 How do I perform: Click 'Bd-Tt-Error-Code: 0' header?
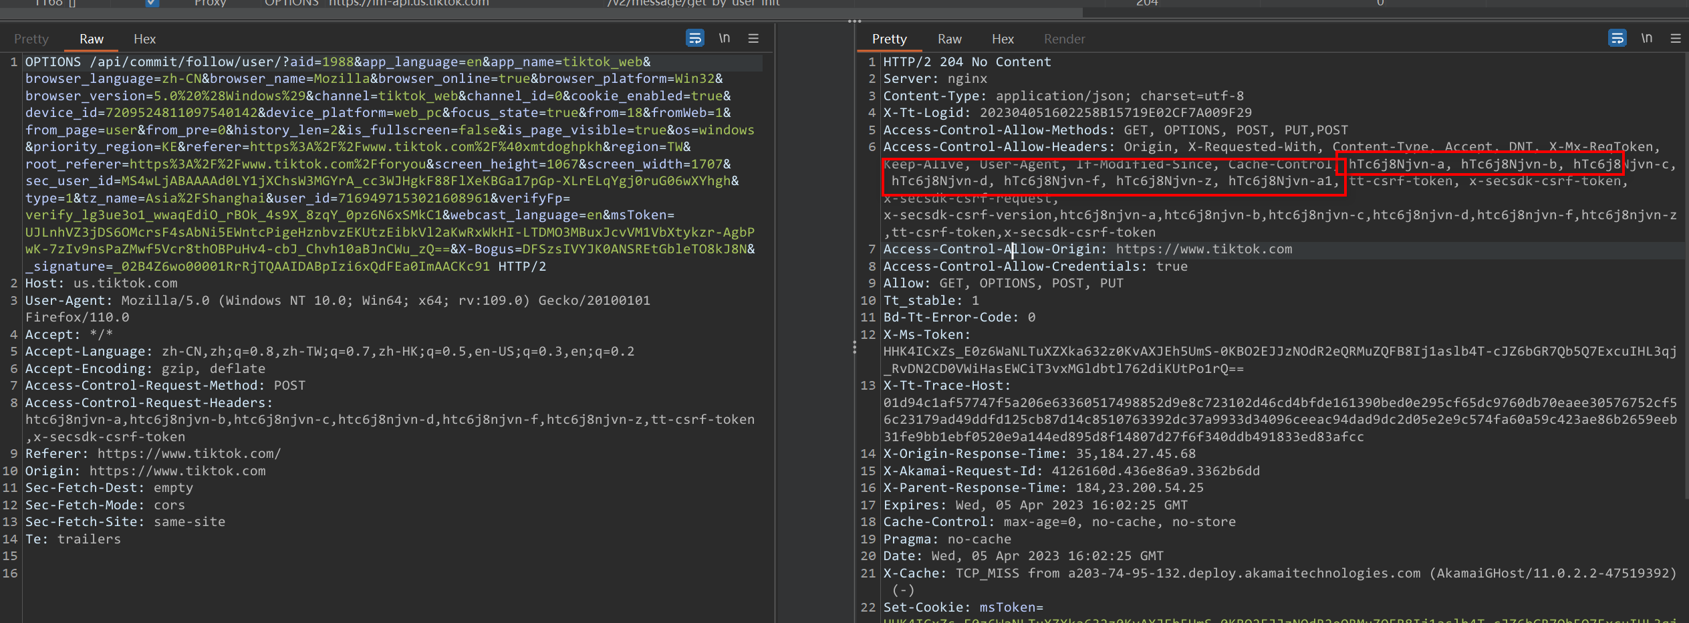click(x=959, y=317)
